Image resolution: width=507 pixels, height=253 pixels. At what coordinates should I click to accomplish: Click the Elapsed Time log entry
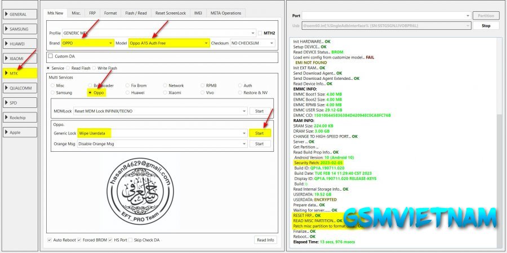324,242
